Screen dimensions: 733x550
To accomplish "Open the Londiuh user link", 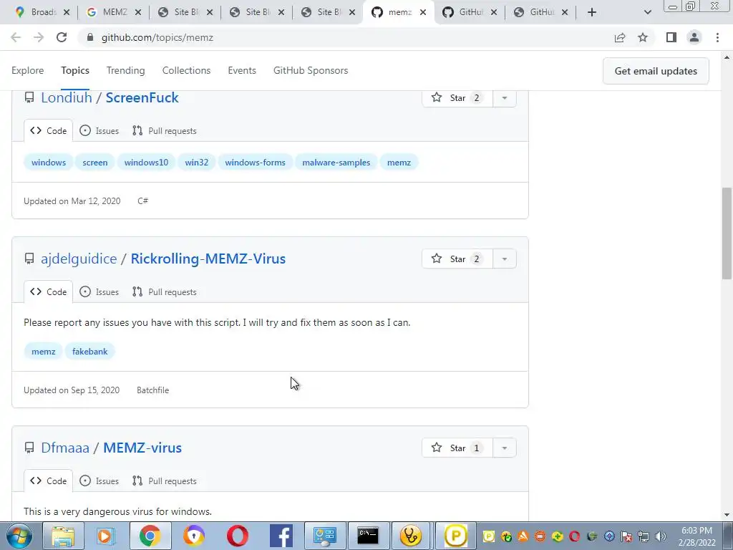I will click(x=67, y=97).
